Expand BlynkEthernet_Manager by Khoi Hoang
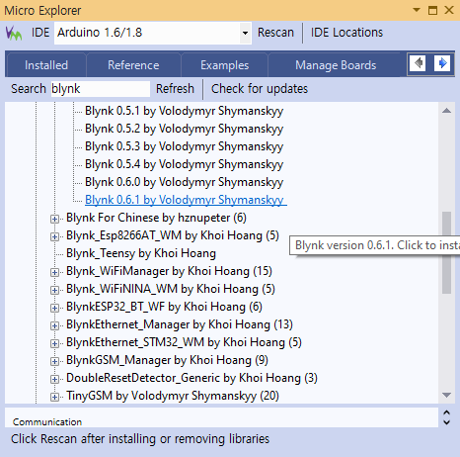This screenshot has width=460, height=457. click(x=54, y=325)
